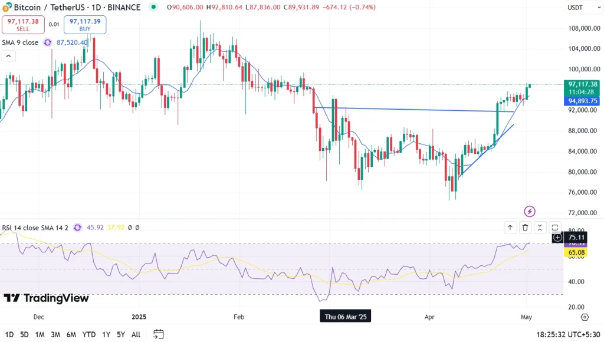Collapse the indicator legend with the chevron arrow
This screenshot has height=342, width=604.
(8, 56)
